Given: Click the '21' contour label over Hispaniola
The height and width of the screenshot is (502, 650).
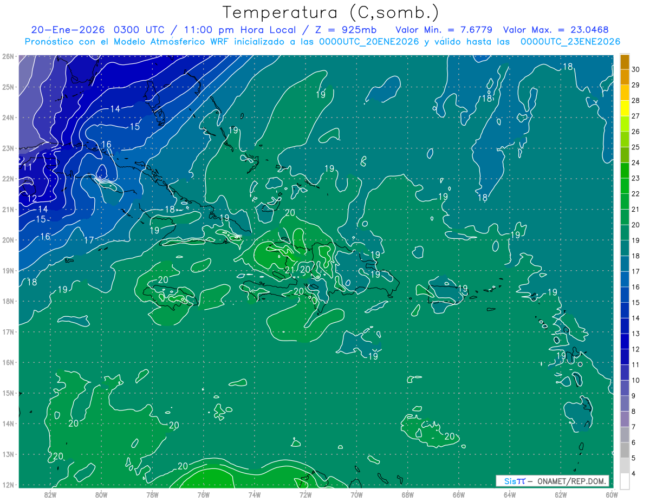Looking at the screenshot, I should tap(290, 270).
